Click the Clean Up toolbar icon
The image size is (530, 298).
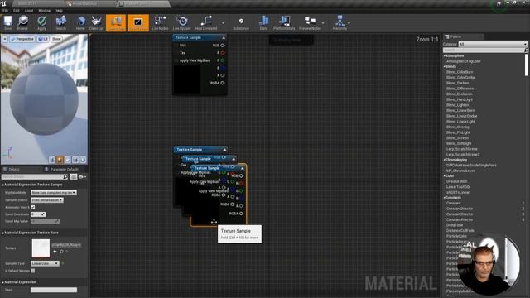[96, 22]
